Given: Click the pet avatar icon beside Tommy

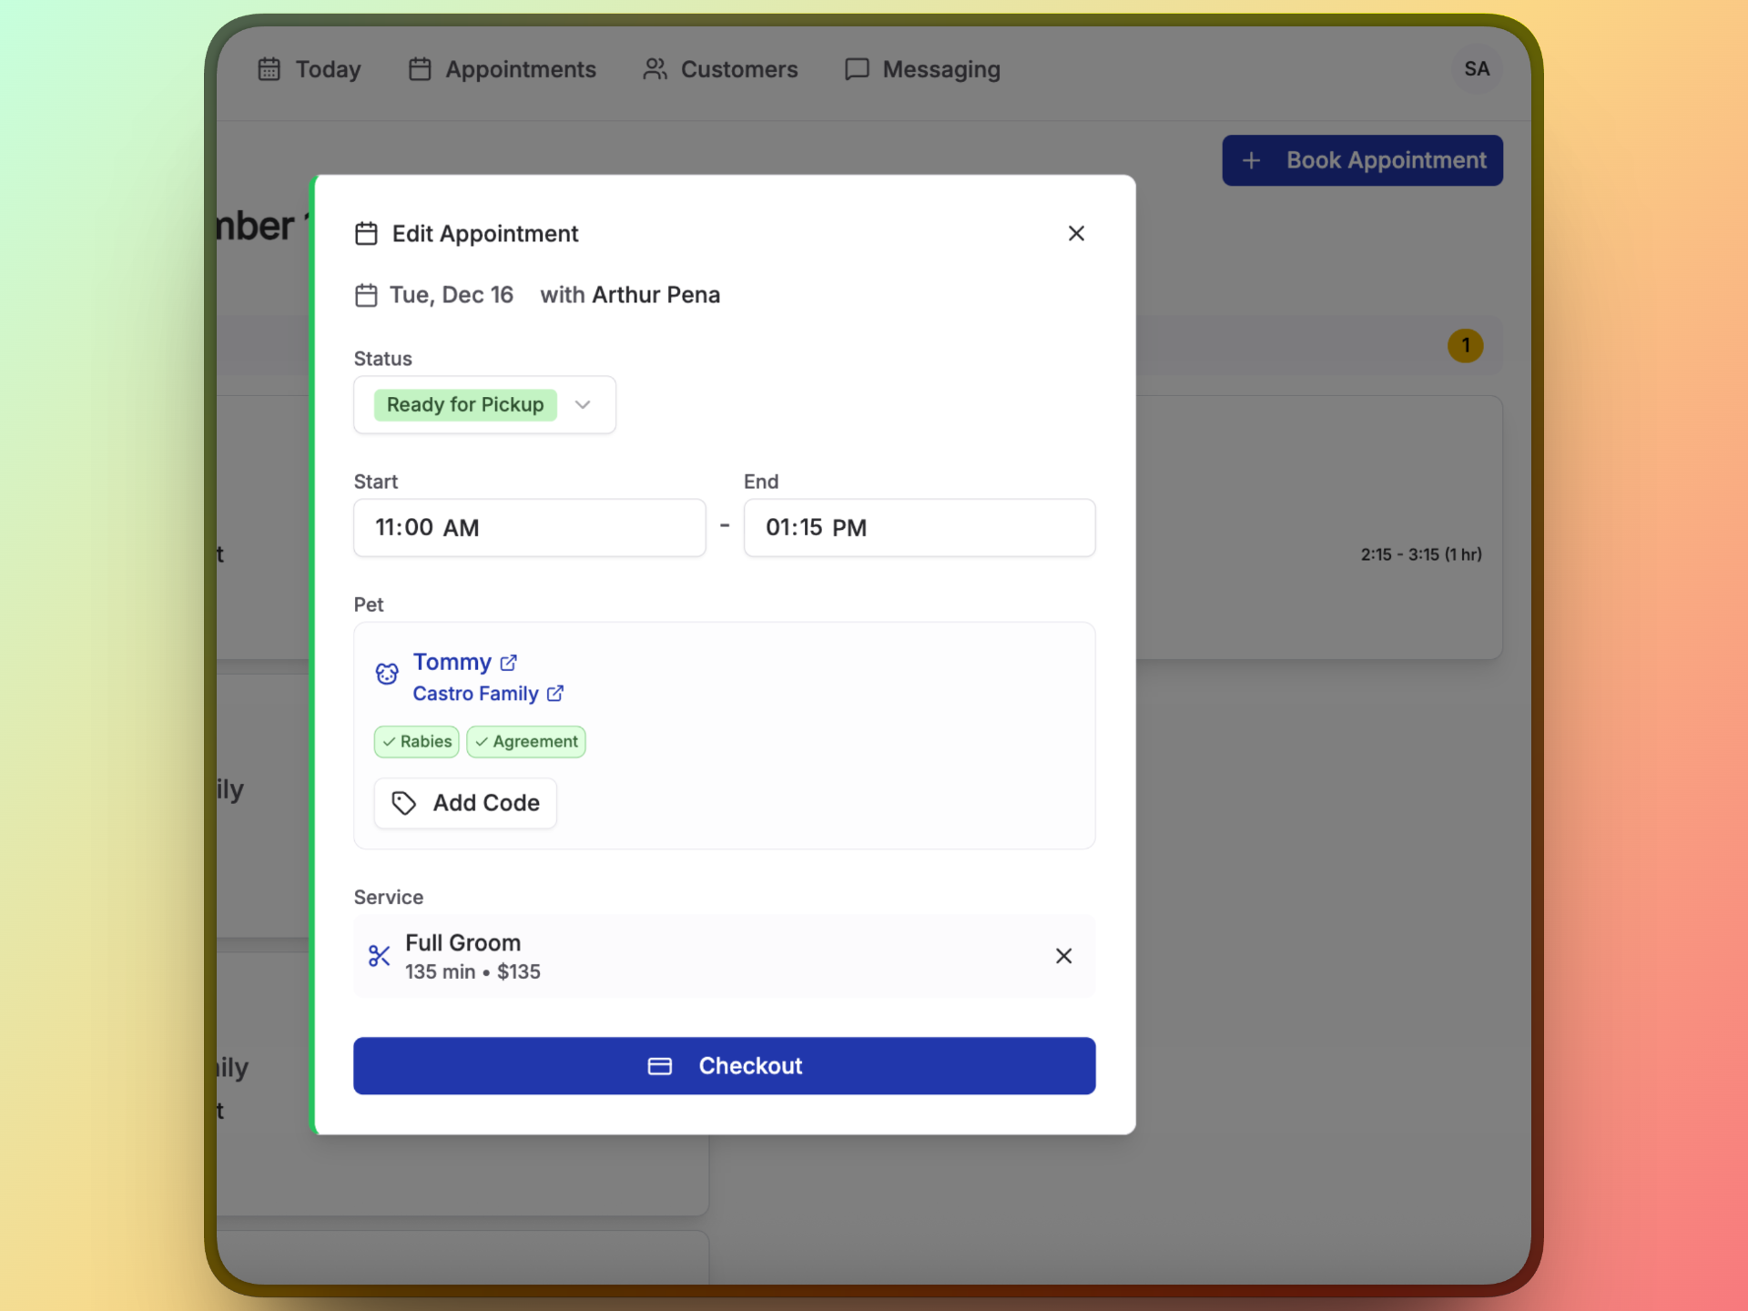Looking at the screenshot, I should [x=386, y=674].
